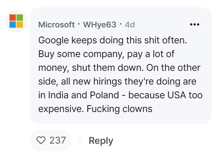Click the 'USA too' text in comment

(x=185, y=95)
